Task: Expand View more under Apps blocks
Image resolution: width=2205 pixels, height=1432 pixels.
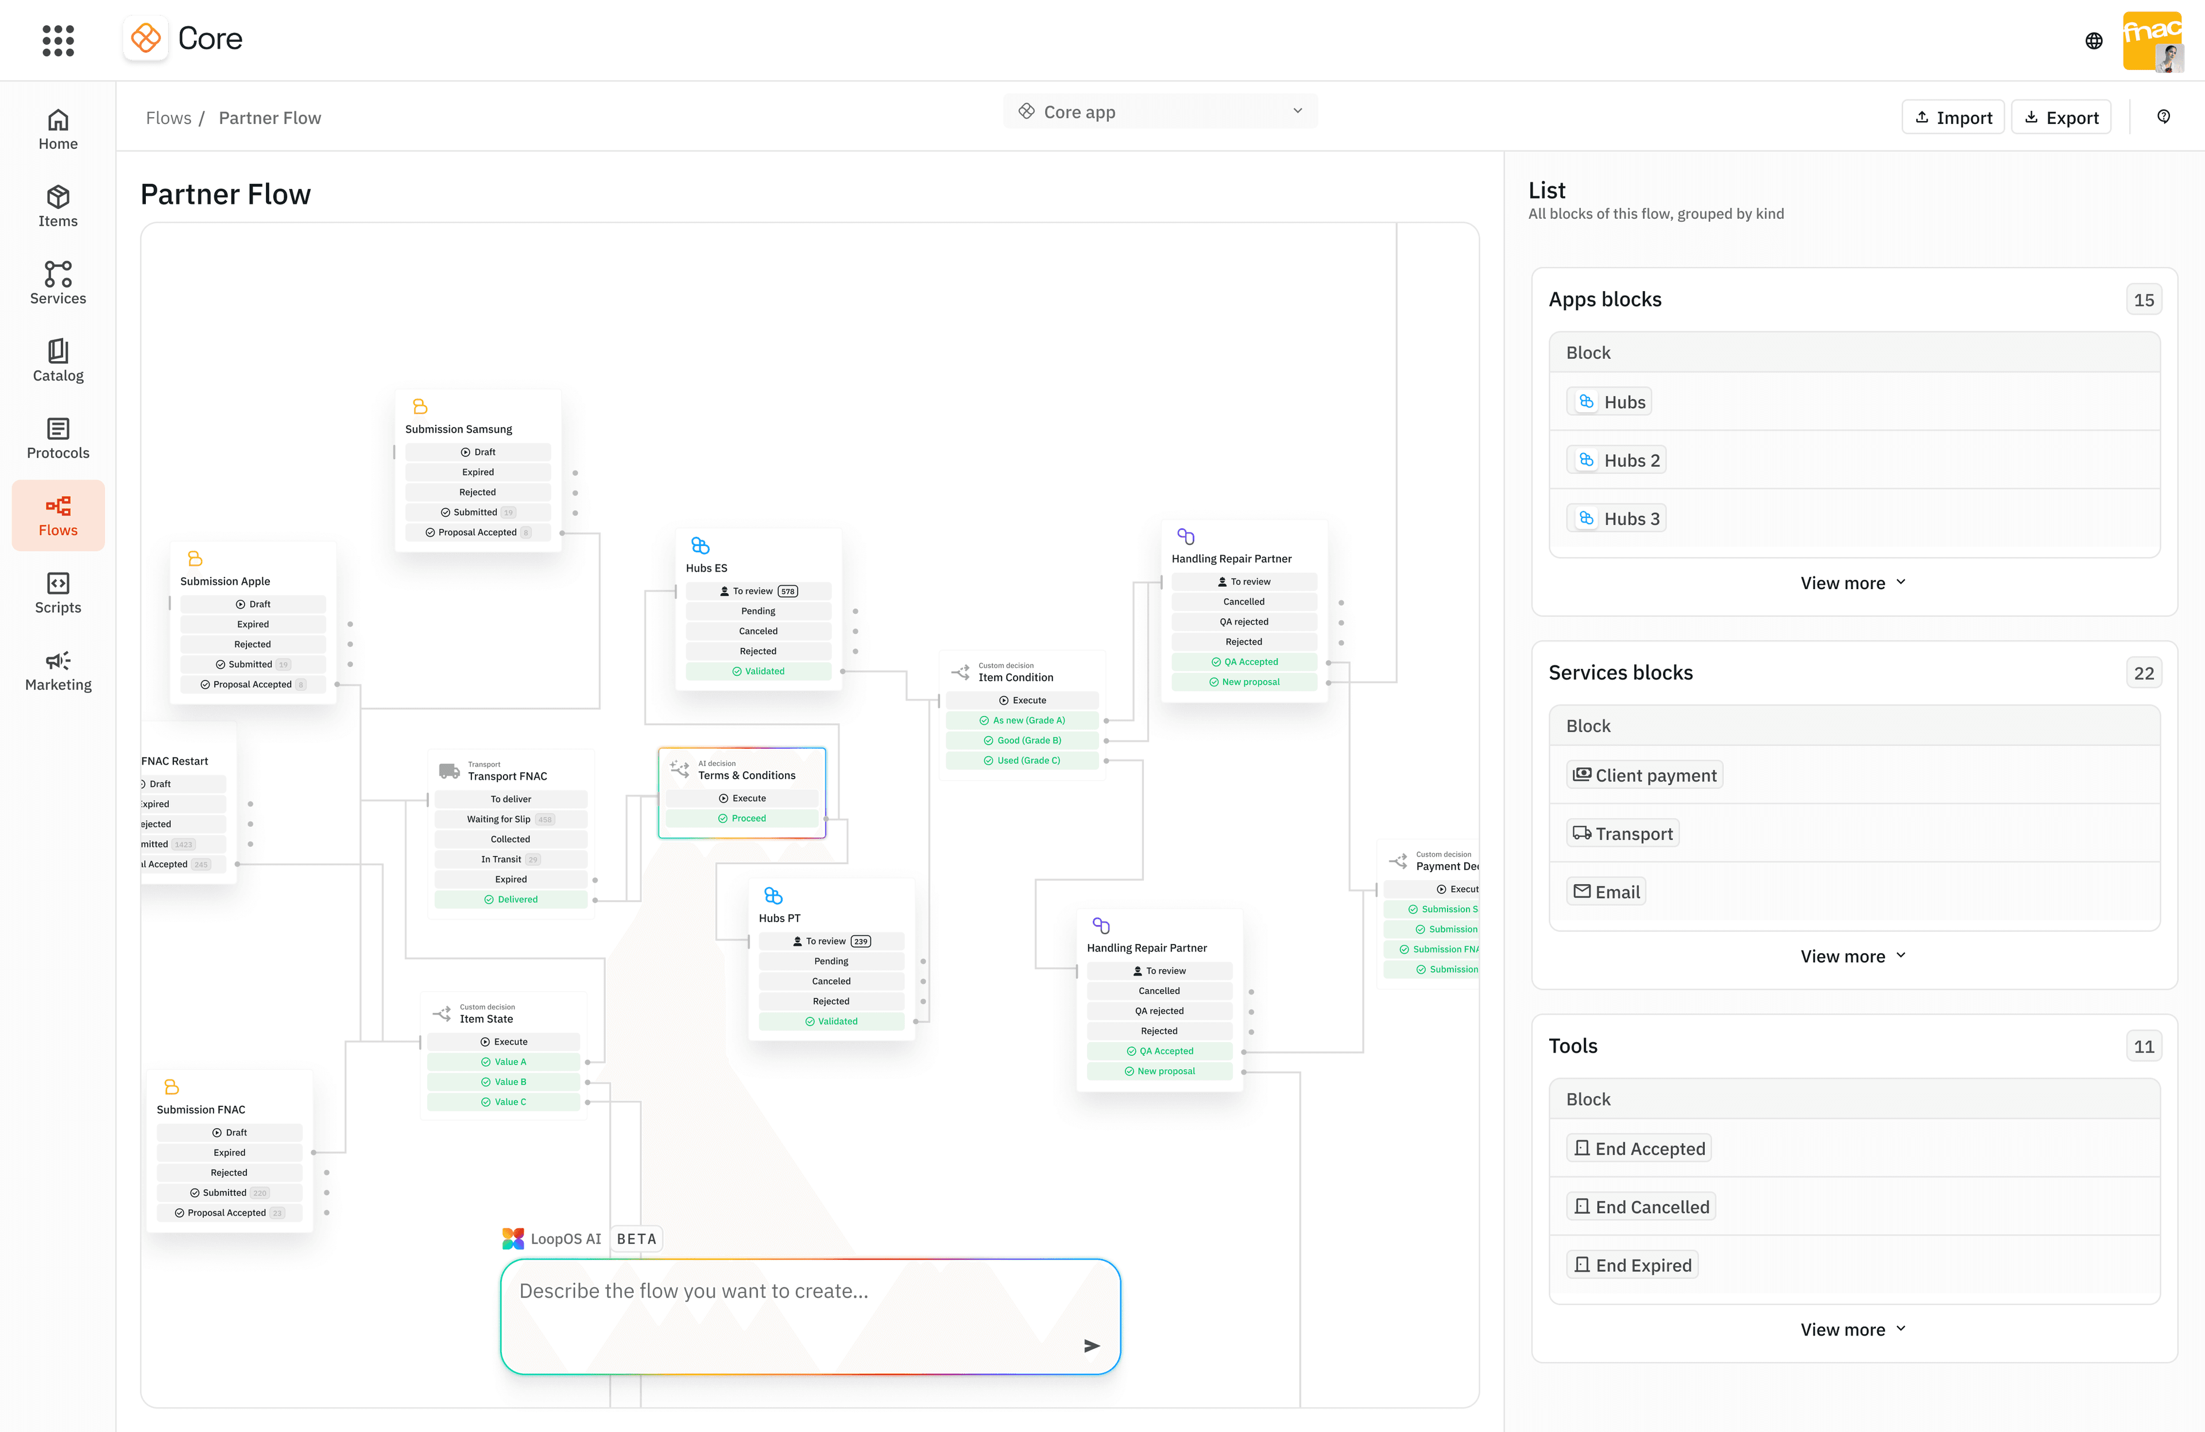Action: (1854, 583)
